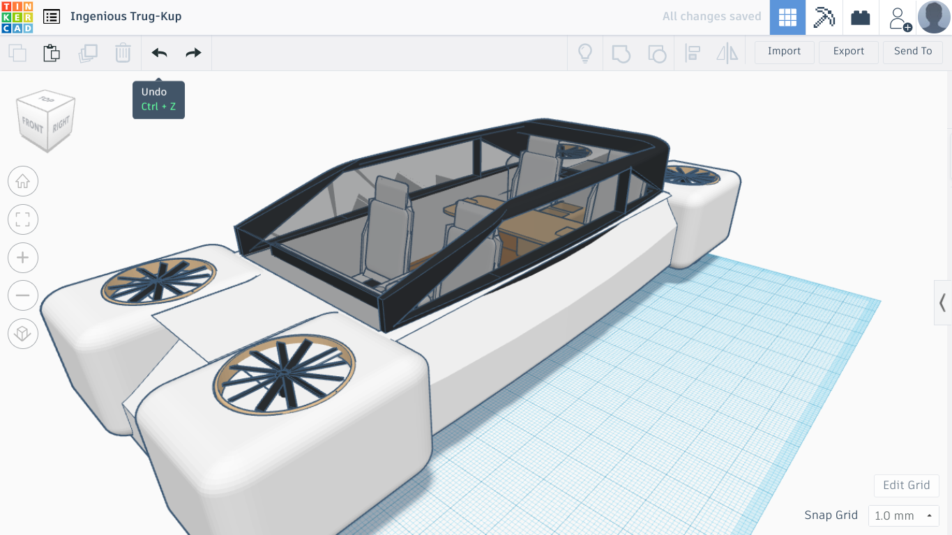The image size is (952, 535).
Task: Click the Duplicate and repeat icon
Action: click(x=88, y=53)
